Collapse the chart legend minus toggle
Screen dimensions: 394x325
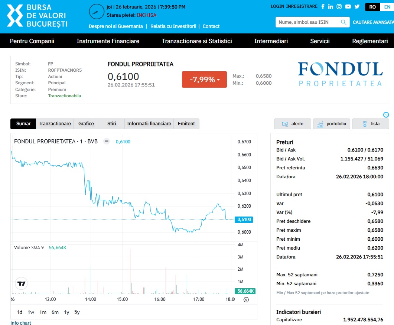tap(106, 141)
